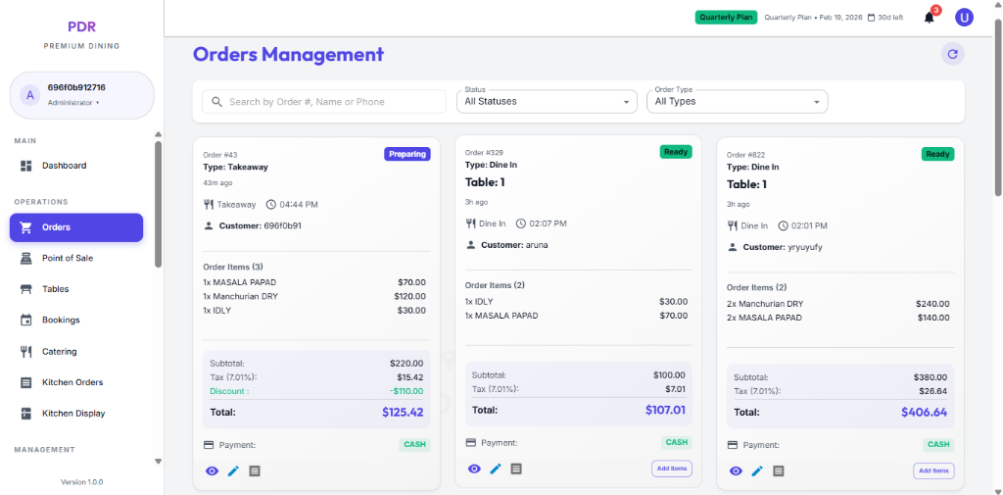Click Add Items on order #822

click(x=932, y=470)
